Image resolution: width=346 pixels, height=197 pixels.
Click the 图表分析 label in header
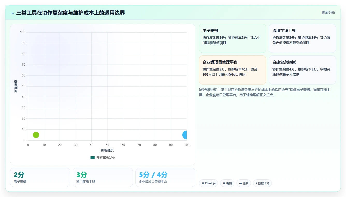[328, 12]
